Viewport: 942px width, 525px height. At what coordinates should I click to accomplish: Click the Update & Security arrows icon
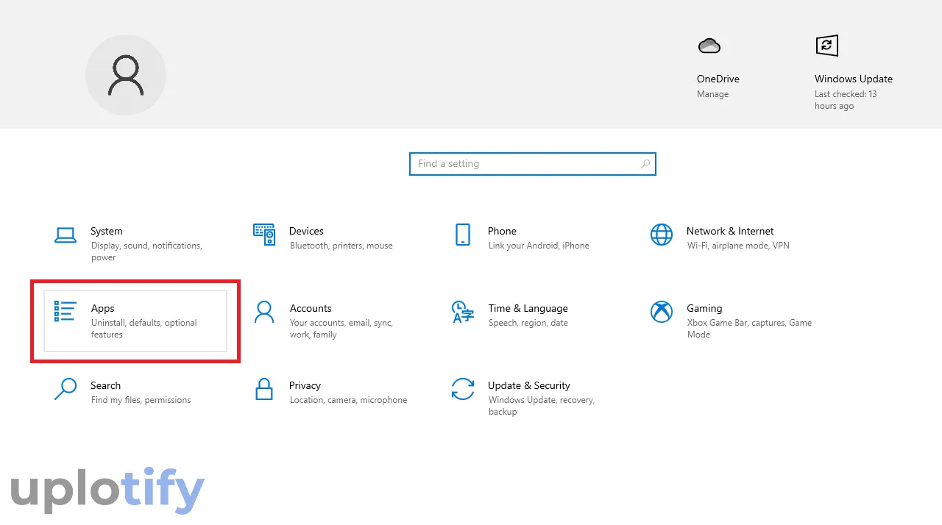462,389
